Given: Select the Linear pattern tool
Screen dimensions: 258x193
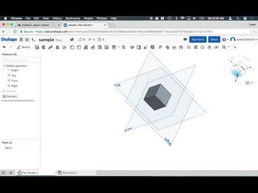Looking at the screenshot, I should [x=114, y=47].
